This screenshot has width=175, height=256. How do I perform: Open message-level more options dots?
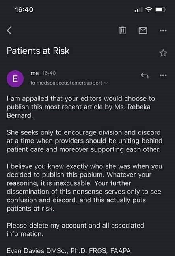(x=163, y=75)
